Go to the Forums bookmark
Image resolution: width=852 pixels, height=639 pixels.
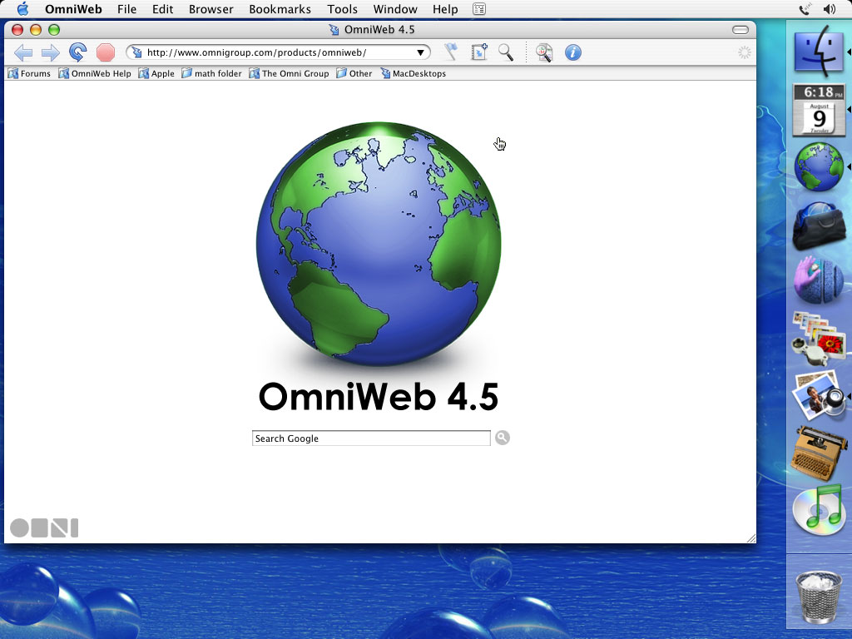pos(29,73)
